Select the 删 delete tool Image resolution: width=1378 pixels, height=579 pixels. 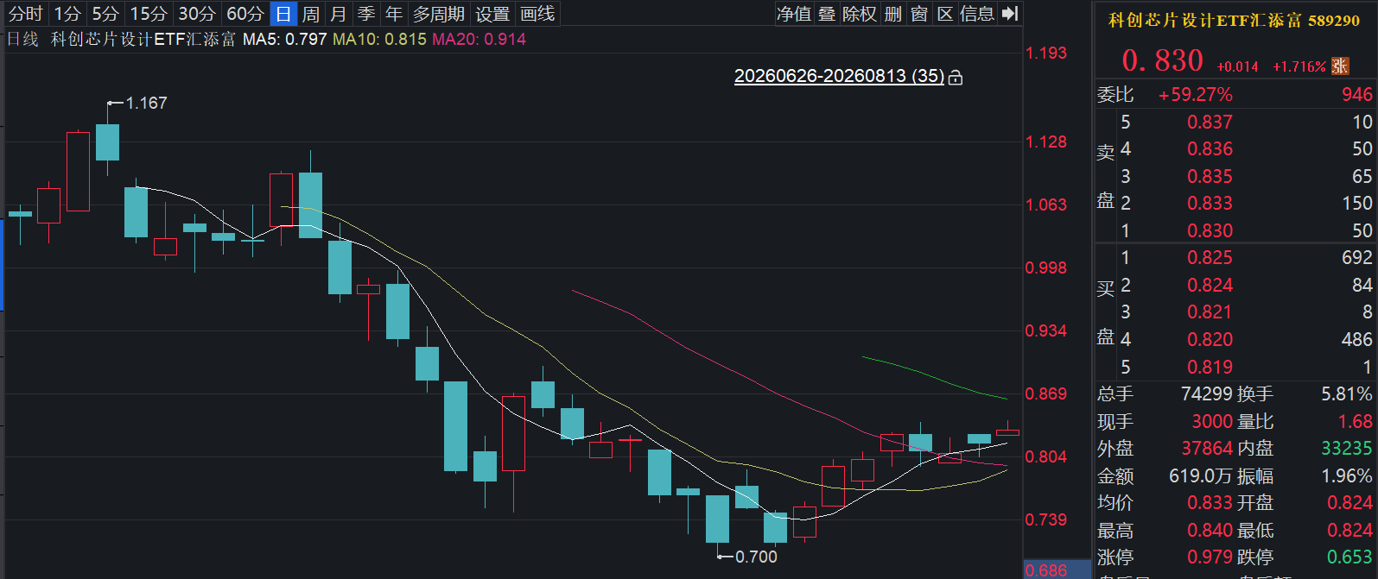(893, 14)
